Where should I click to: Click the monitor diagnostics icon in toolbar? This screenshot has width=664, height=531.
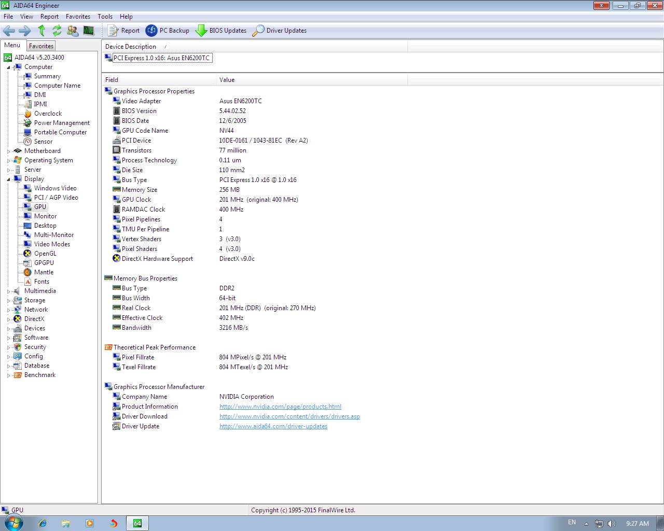coord(89,31)
